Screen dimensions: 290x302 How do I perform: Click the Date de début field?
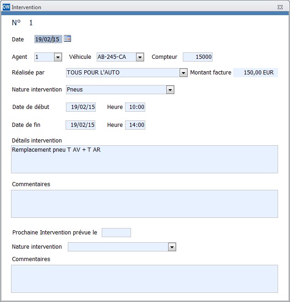[x=81, y=107]
